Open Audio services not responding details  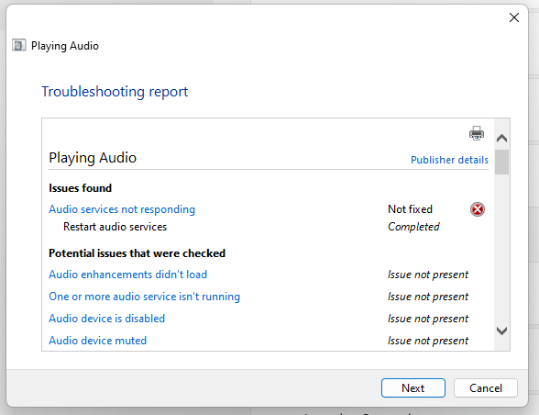122,209
